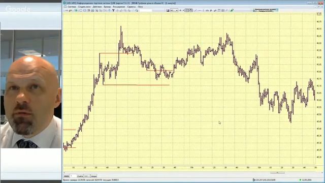The image size is (325, 183).
Task: Open the Создать окно menu
Action: click(84, 7)
